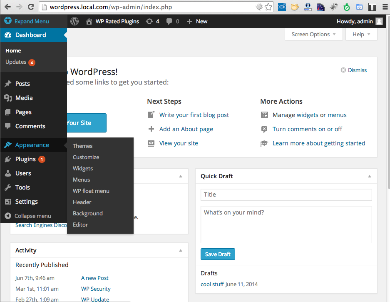
Task: Click the browser back arrow
Action: coord(8,7)
